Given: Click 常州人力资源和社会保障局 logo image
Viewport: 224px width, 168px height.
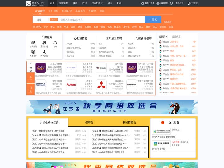Looking at the screenshot, I should (x=161, y=131).
